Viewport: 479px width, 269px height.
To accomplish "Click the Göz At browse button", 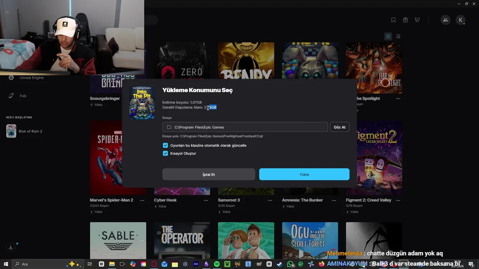I will click(x=340, y=127).
